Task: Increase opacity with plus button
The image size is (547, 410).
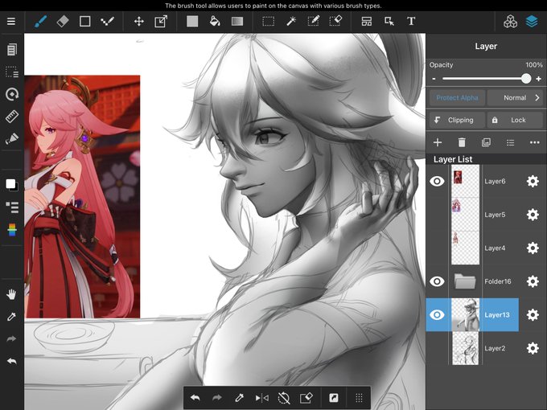Action: (x=539, y=79)
